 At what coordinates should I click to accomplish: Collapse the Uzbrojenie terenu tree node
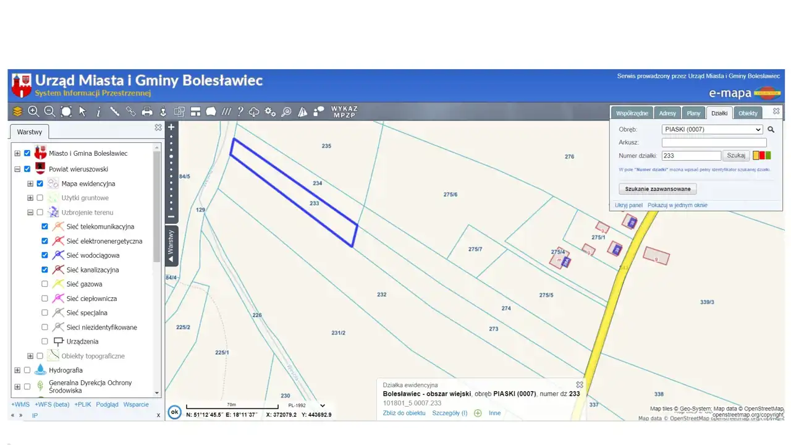30,213
